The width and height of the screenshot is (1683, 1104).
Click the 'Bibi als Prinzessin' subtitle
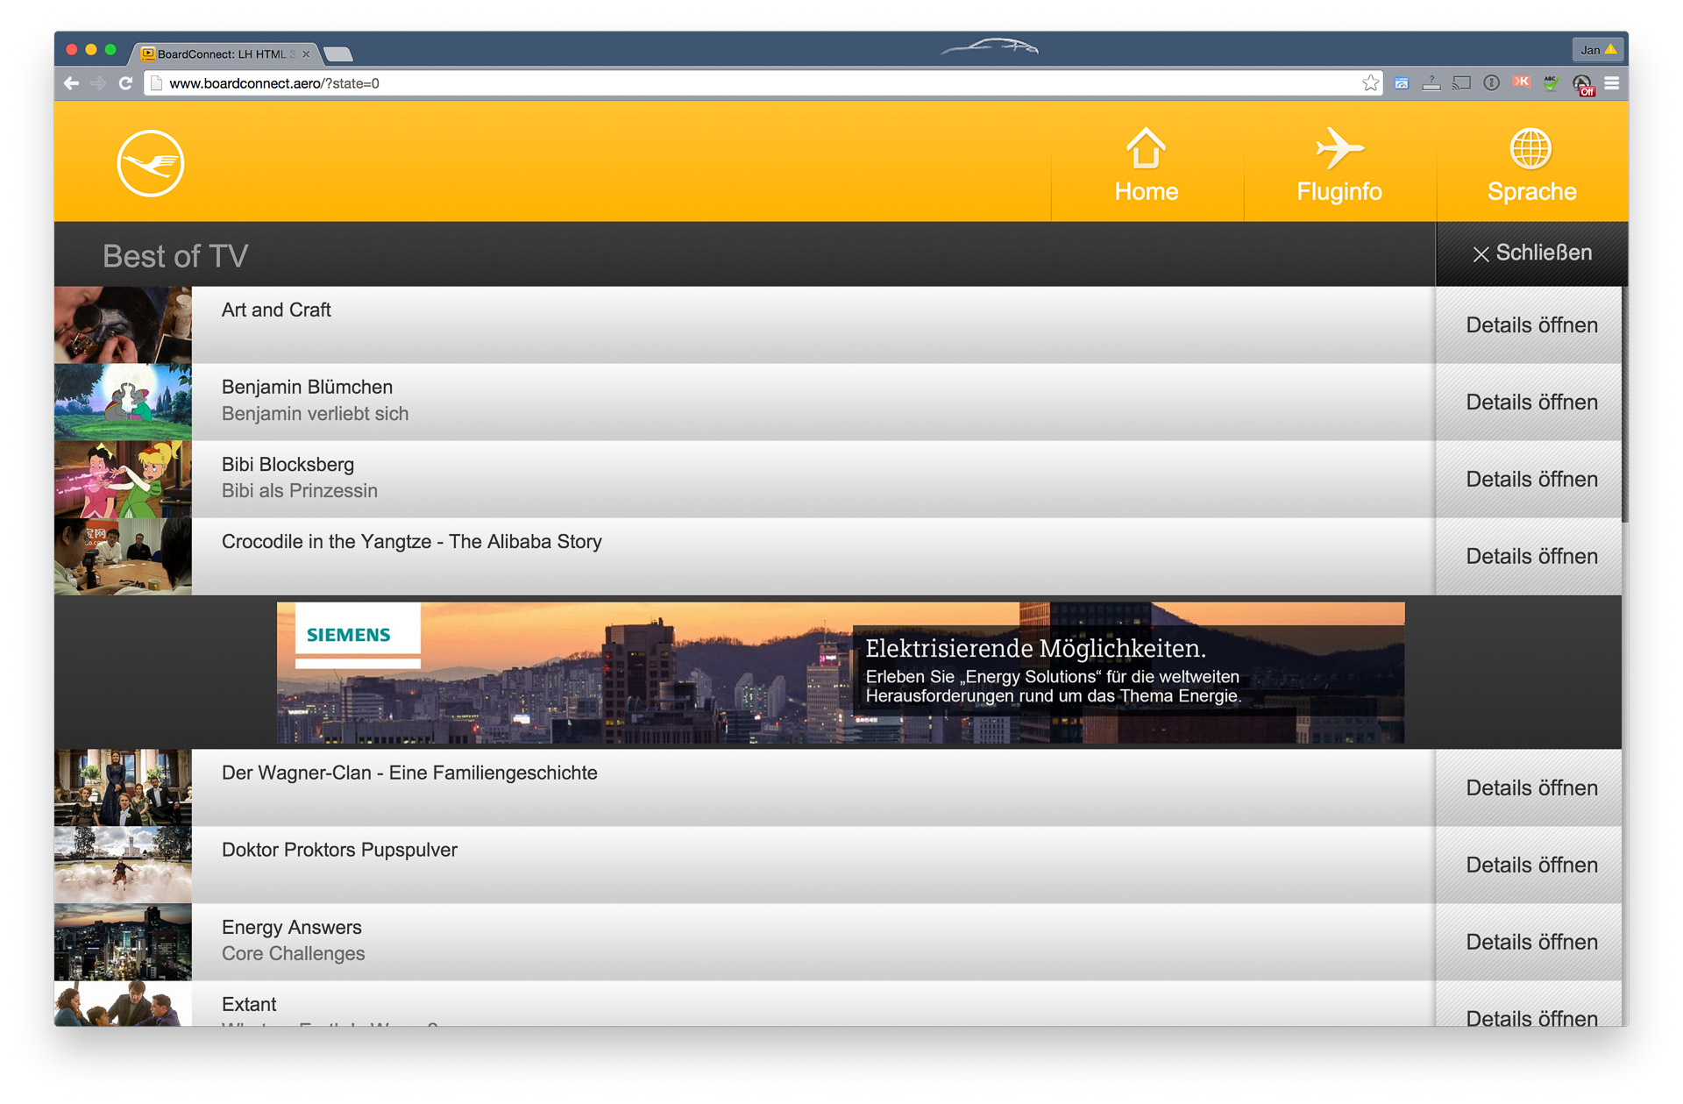(x=300, y=491)
